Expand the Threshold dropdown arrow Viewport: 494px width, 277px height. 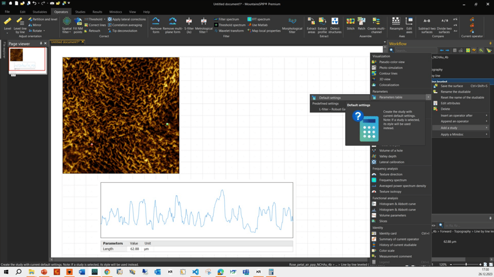(105, 19)
